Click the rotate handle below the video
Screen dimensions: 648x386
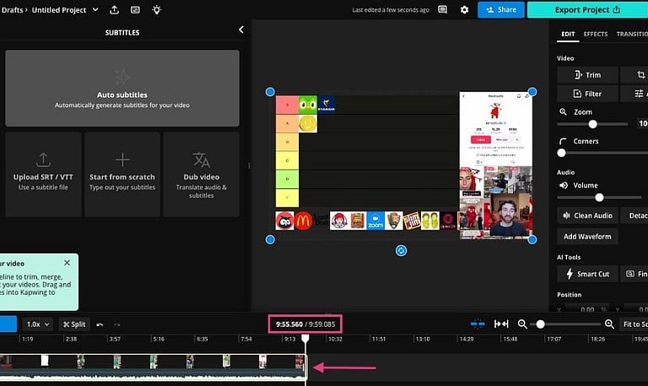(401, 250)
